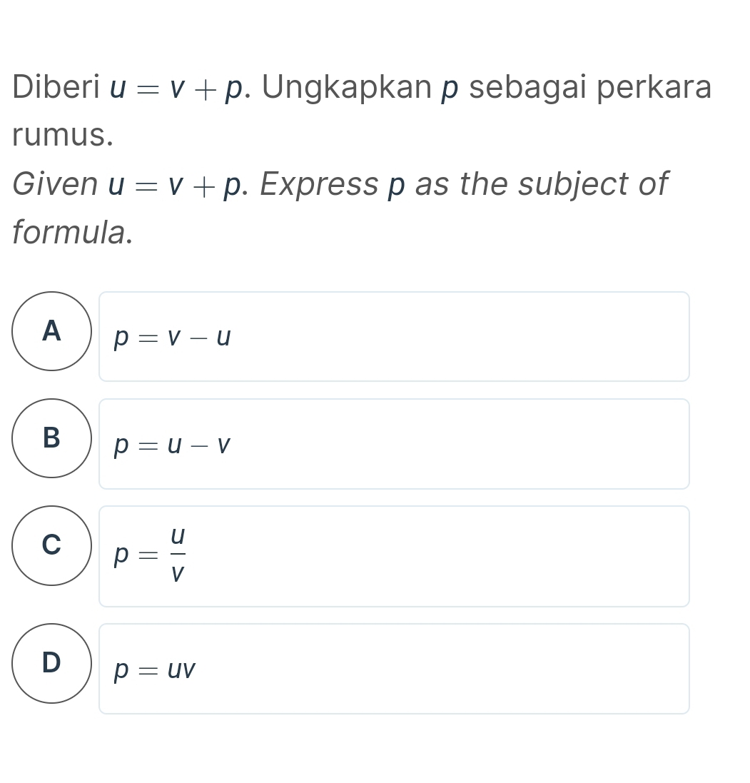Click the expression uv in option D
The height and width of the screenshot is (783, 750).
coord(182,670)
